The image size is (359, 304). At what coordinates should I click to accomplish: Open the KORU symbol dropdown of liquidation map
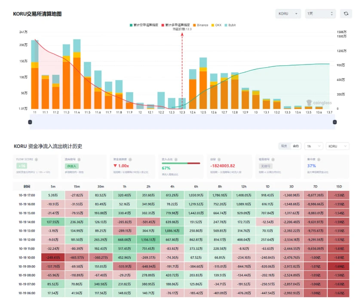288,14
